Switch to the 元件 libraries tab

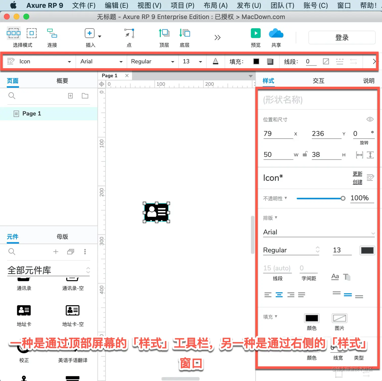pos(13,237)
